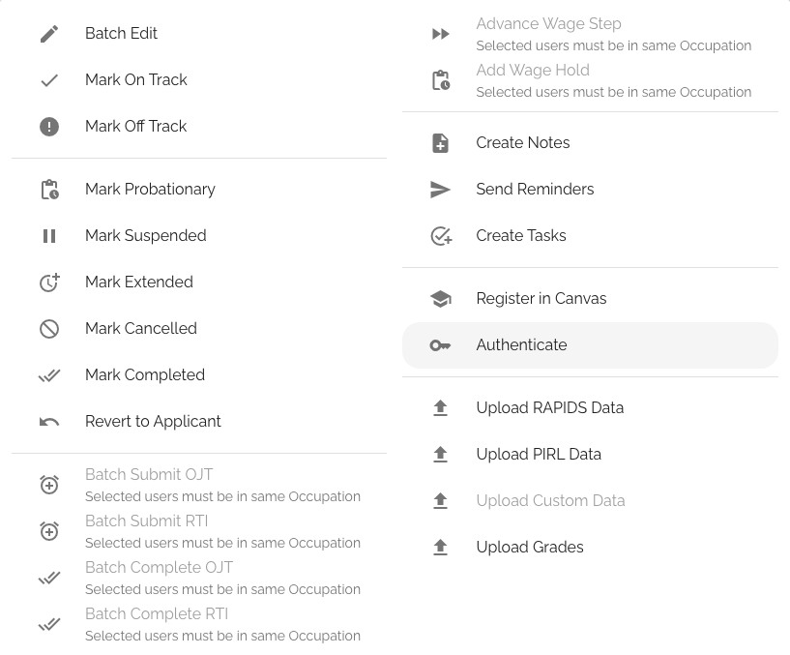Click the Authenticate menu item
790x655 pixels.
point(590,345)
